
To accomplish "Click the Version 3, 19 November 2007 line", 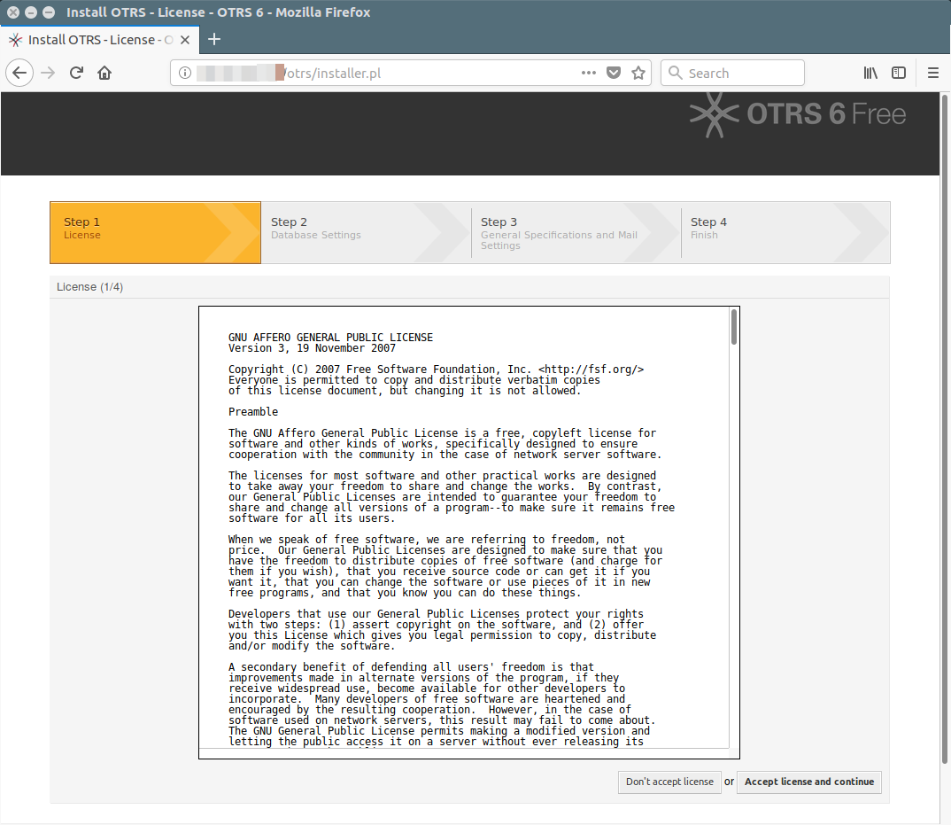I will (312, 348).
